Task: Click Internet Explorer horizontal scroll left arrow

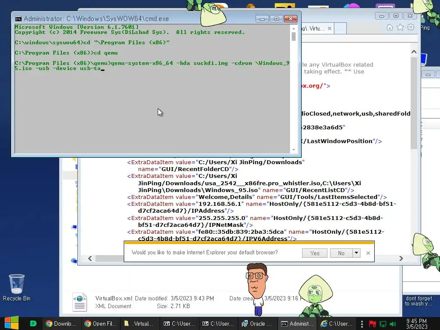Action: click(x=90, y=258)
